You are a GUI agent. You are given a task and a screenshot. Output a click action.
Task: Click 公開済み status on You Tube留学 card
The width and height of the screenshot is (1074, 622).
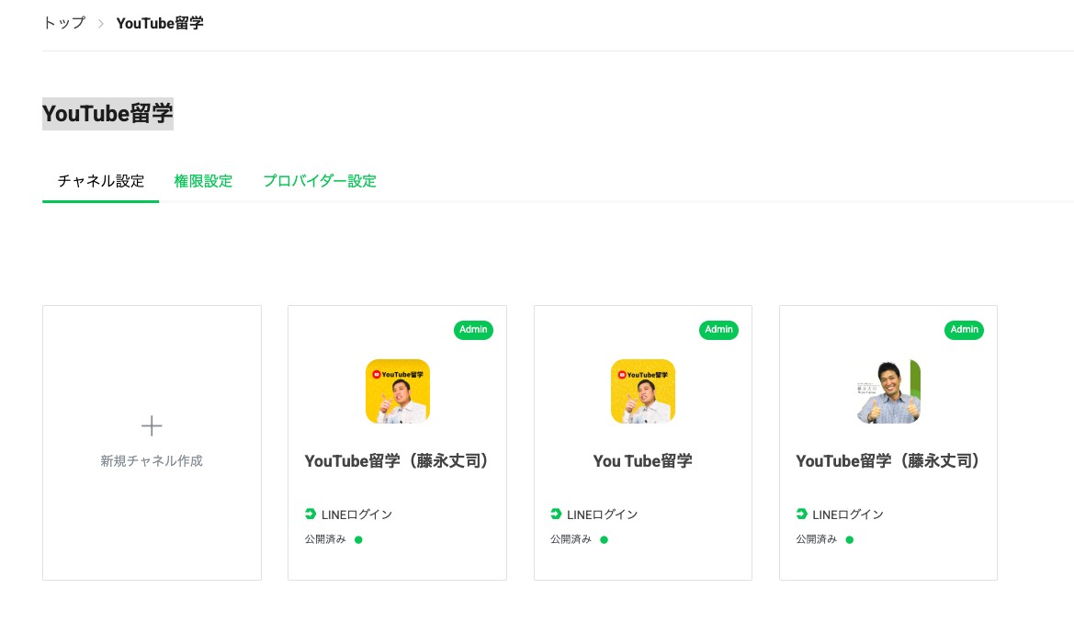coord(571,539)
